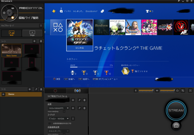
Task: Add a new scene with the plus icon
Action: [34, 41]
